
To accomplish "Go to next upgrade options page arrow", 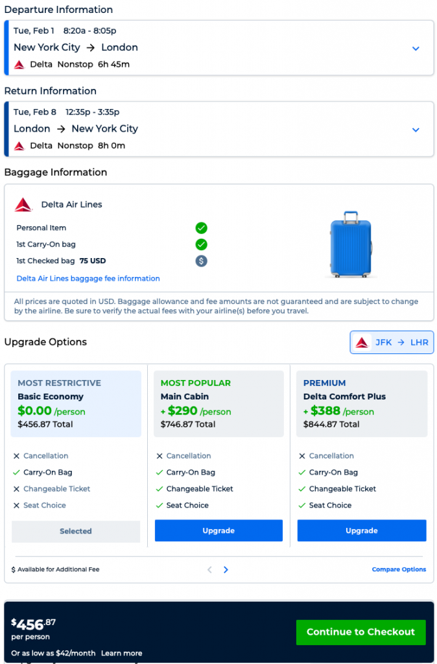I will (x=226, y=570).
